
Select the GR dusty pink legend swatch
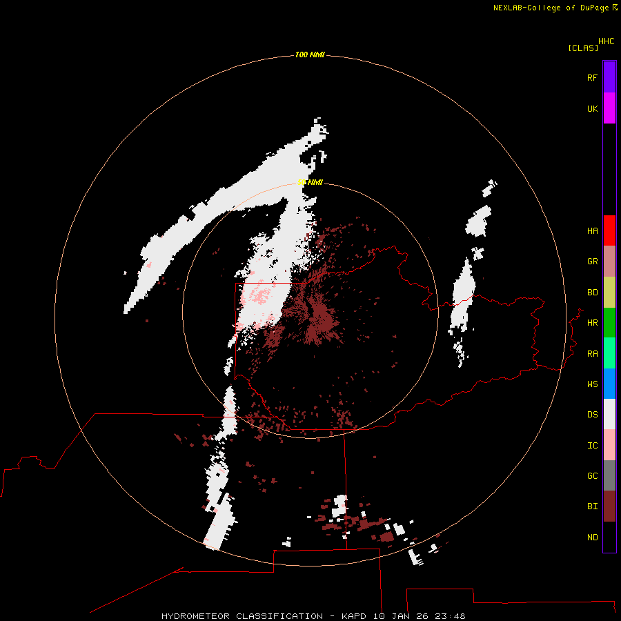pyautogui.click(x=609, y=262)
